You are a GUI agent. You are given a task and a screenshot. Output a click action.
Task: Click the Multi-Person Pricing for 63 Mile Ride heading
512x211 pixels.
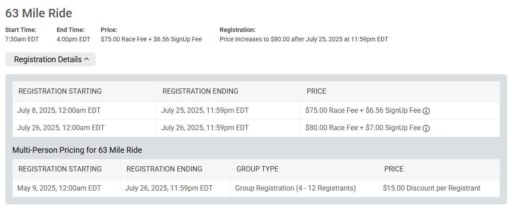[x=77, y=150]
